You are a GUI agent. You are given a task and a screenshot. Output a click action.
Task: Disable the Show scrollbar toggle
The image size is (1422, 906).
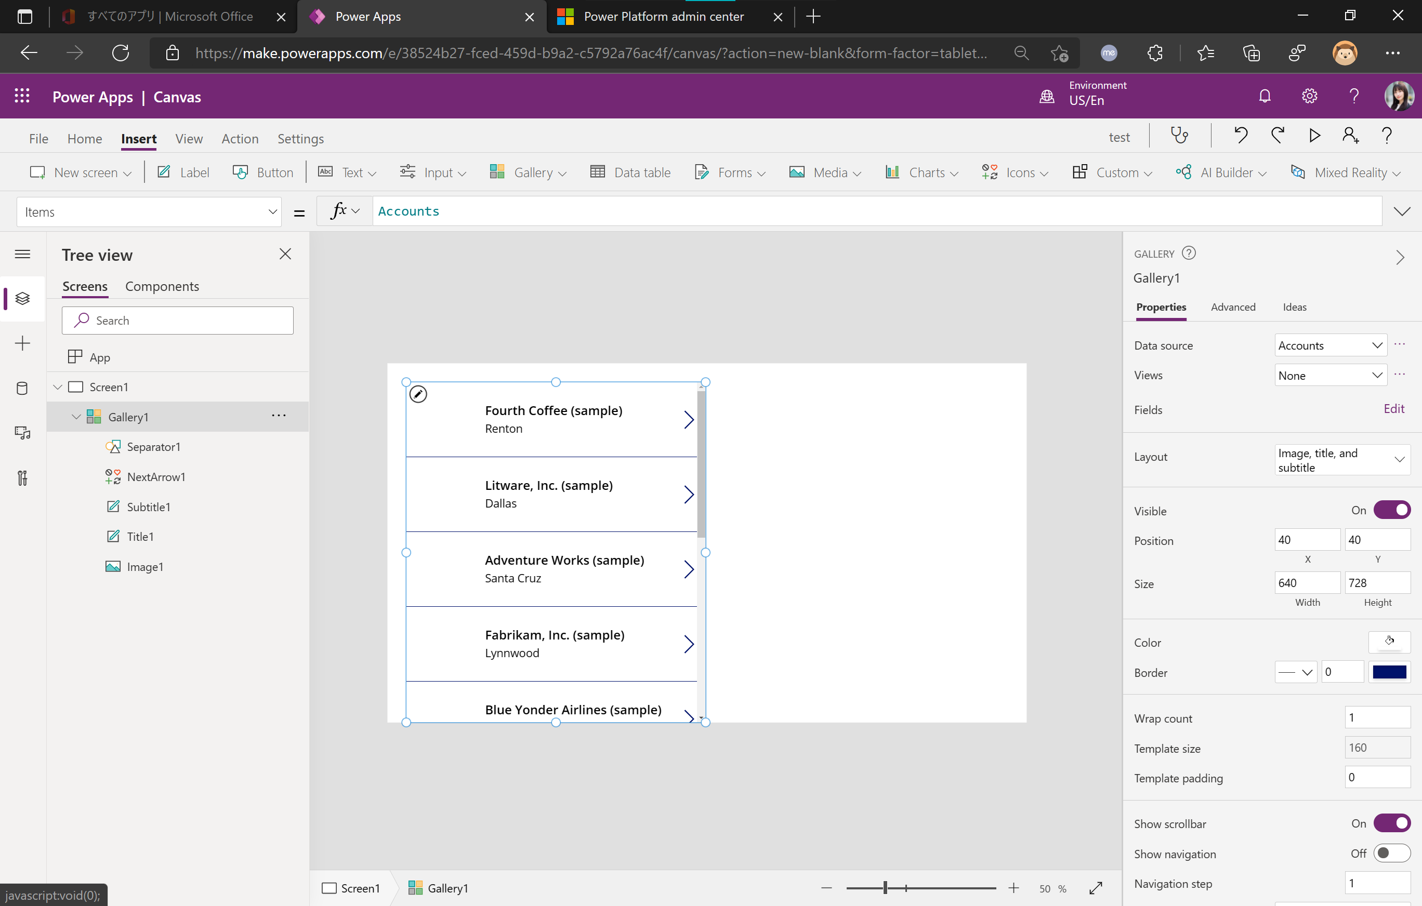[x=1391, y=823]
